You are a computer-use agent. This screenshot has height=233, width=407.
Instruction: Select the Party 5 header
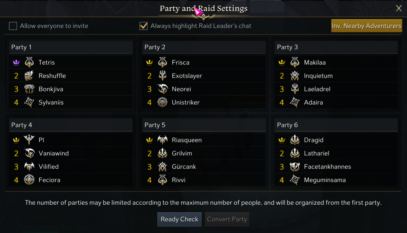pyautogui.click(x=204, y=125)
